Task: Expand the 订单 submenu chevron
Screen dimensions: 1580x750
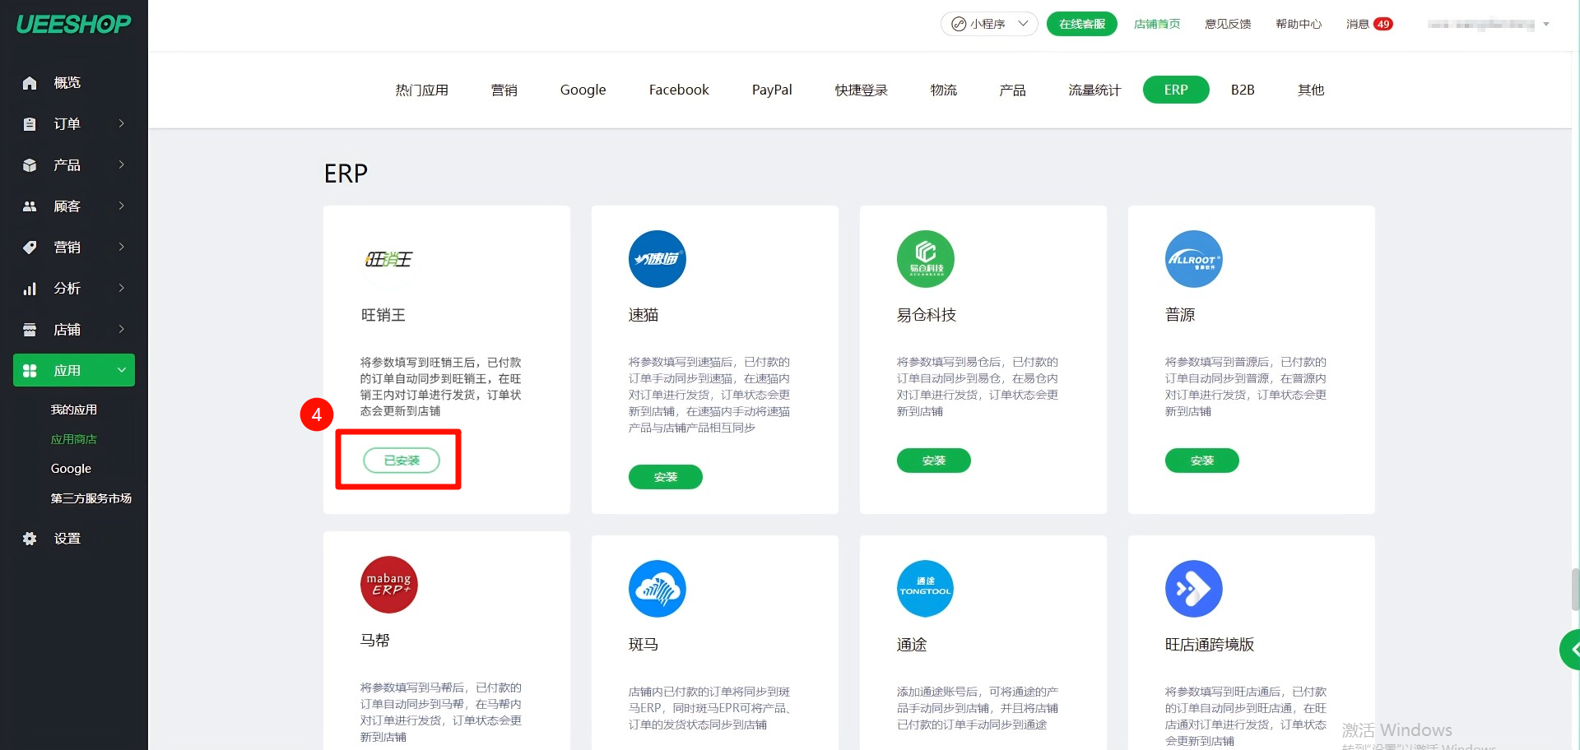Action: [x=122, y=123]
